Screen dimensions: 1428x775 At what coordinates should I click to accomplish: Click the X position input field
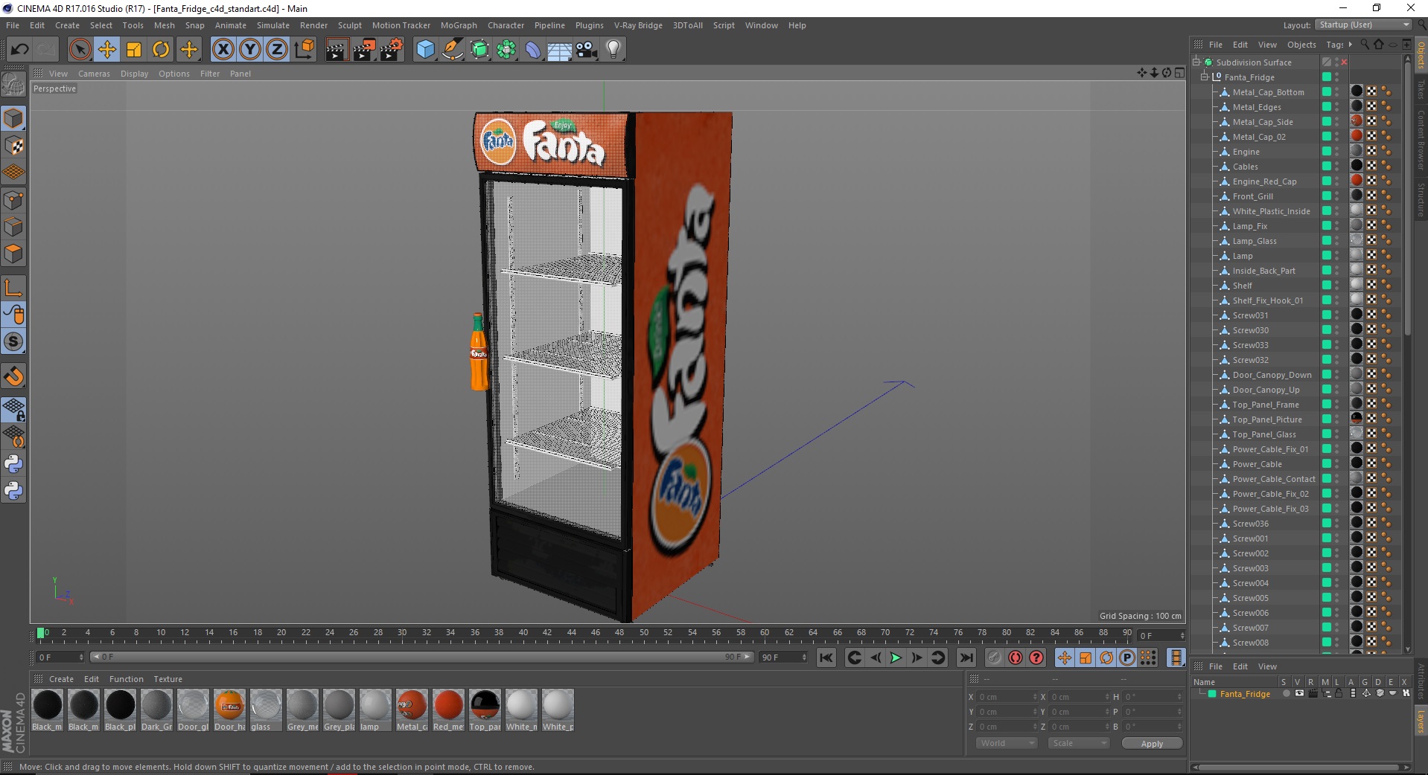point(1006,697)
